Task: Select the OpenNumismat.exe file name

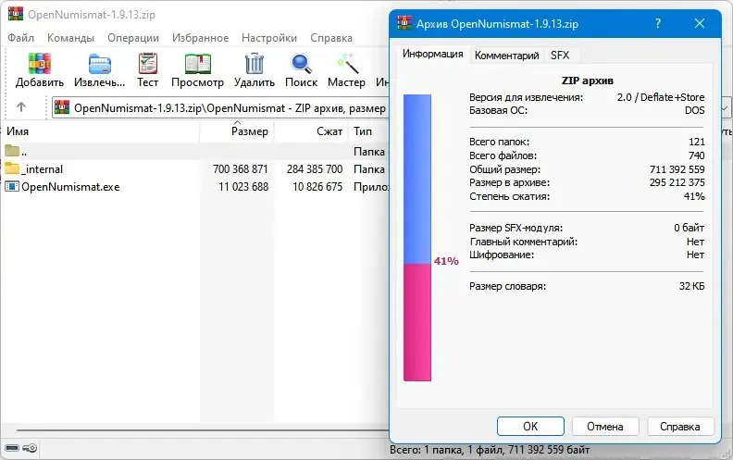Action: (70, 187)
